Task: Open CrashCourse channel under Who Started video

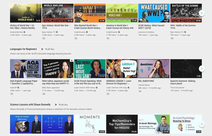Action: pyautogui.click(x=80, y=32)
